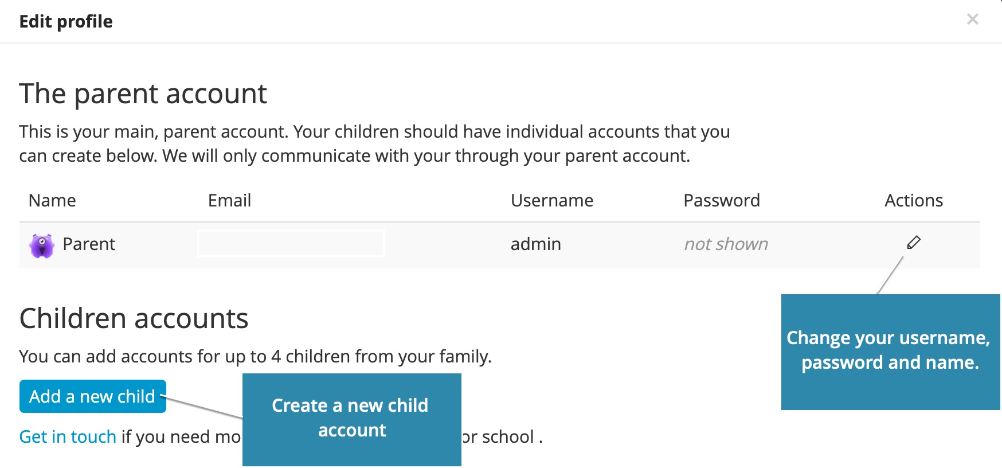Screen dimensions: 1002x468
Task: Click the '4 children from your family' sentence
Action: (255, 357)
